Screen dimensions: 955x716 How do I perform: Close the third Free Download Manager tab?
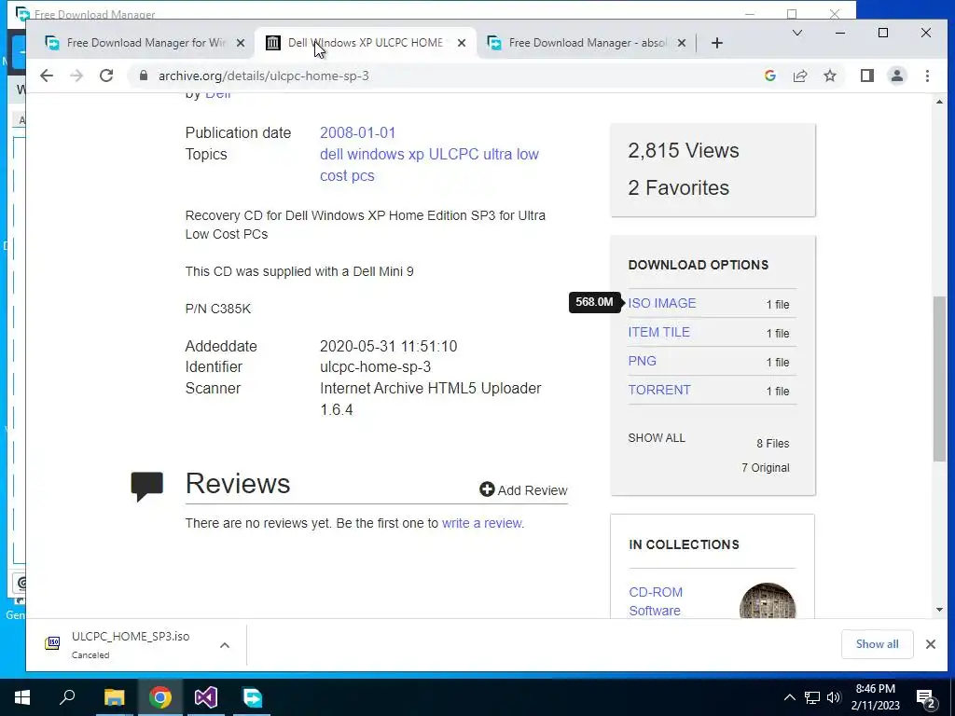click(682, 43)
